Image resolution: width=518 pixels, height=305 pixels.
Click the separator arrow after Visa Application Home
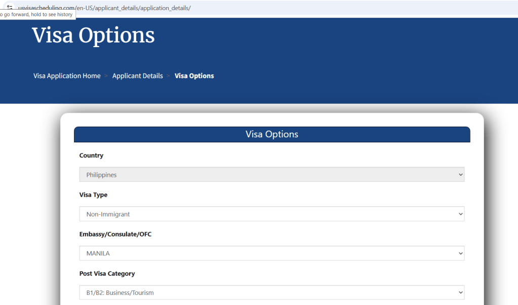pyautogui.click(x=106, y=76)
